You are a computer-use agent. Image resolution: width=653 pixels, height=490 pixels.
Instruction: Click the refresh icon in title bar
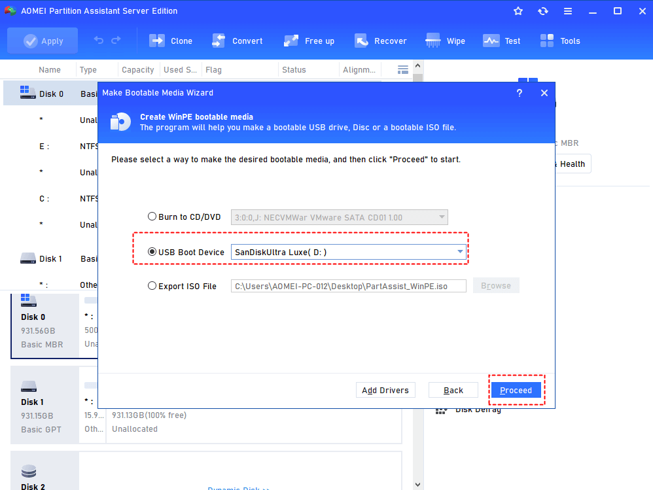coord(543,11)
